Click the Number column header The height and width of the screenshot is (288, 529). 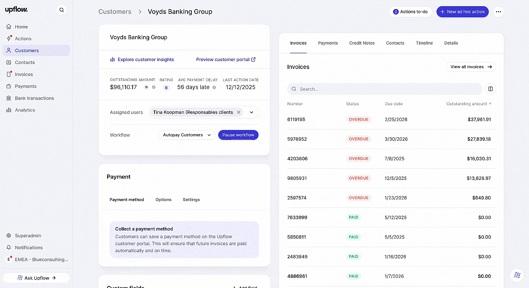[x=295, y=104]
